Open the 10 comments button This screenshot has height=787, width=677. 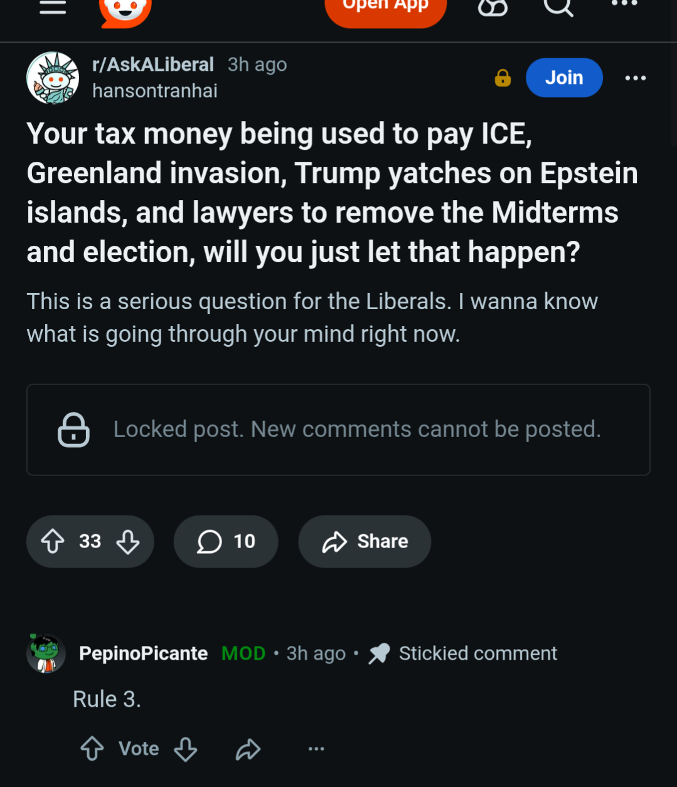tap(226, 541)
